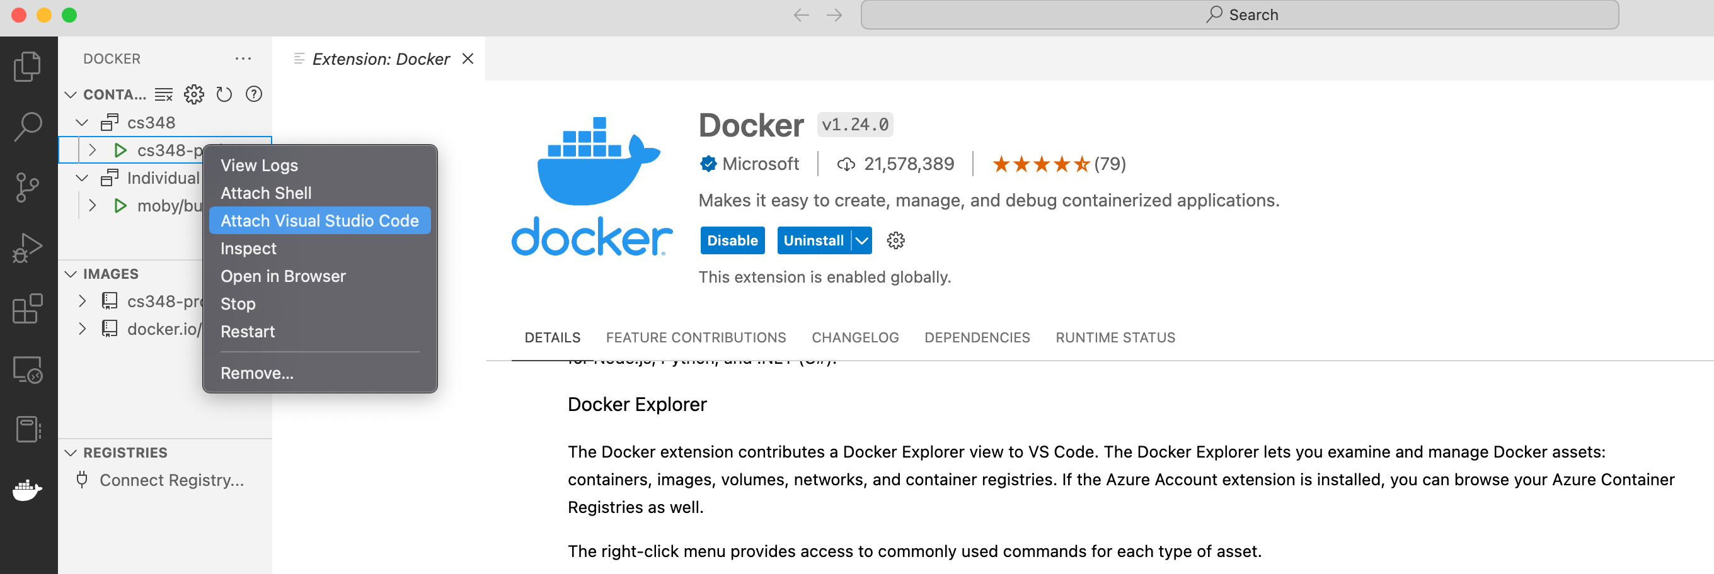Expand the cs348-pr image row
Image resolution: width=1714 pixels, height=574 pixels.
coord(82,301)
